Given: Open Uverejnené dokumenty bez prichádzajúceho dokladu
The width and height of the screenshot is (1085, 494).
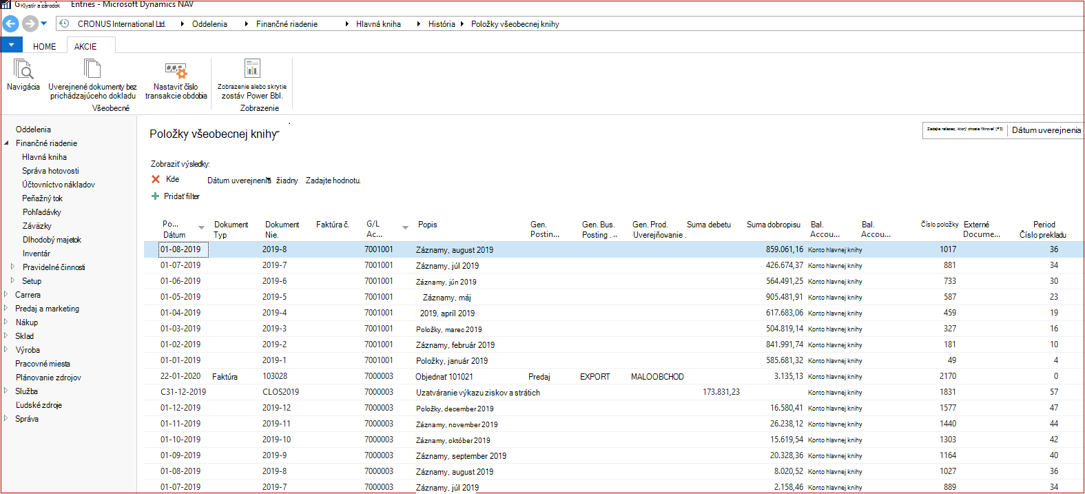Looking at the screenshot, I should 92,69.
